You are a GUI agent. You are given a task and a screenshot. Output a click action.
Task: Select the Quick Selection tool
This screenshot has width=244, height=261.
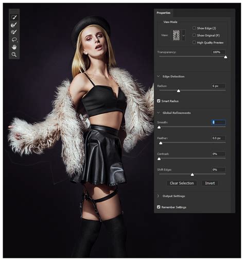[x=14, y=17]
